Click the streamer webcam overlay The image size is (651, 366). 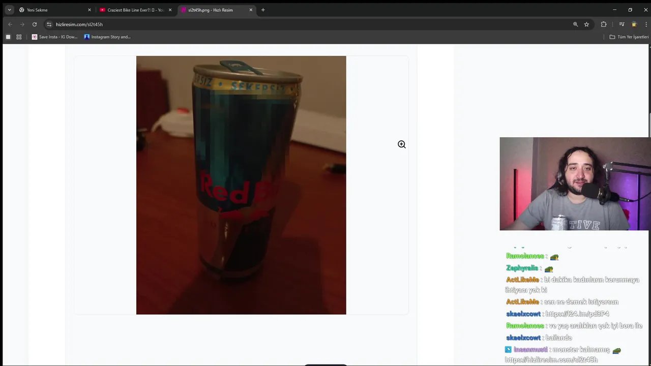pyautogui.click(x=575, y=184)
